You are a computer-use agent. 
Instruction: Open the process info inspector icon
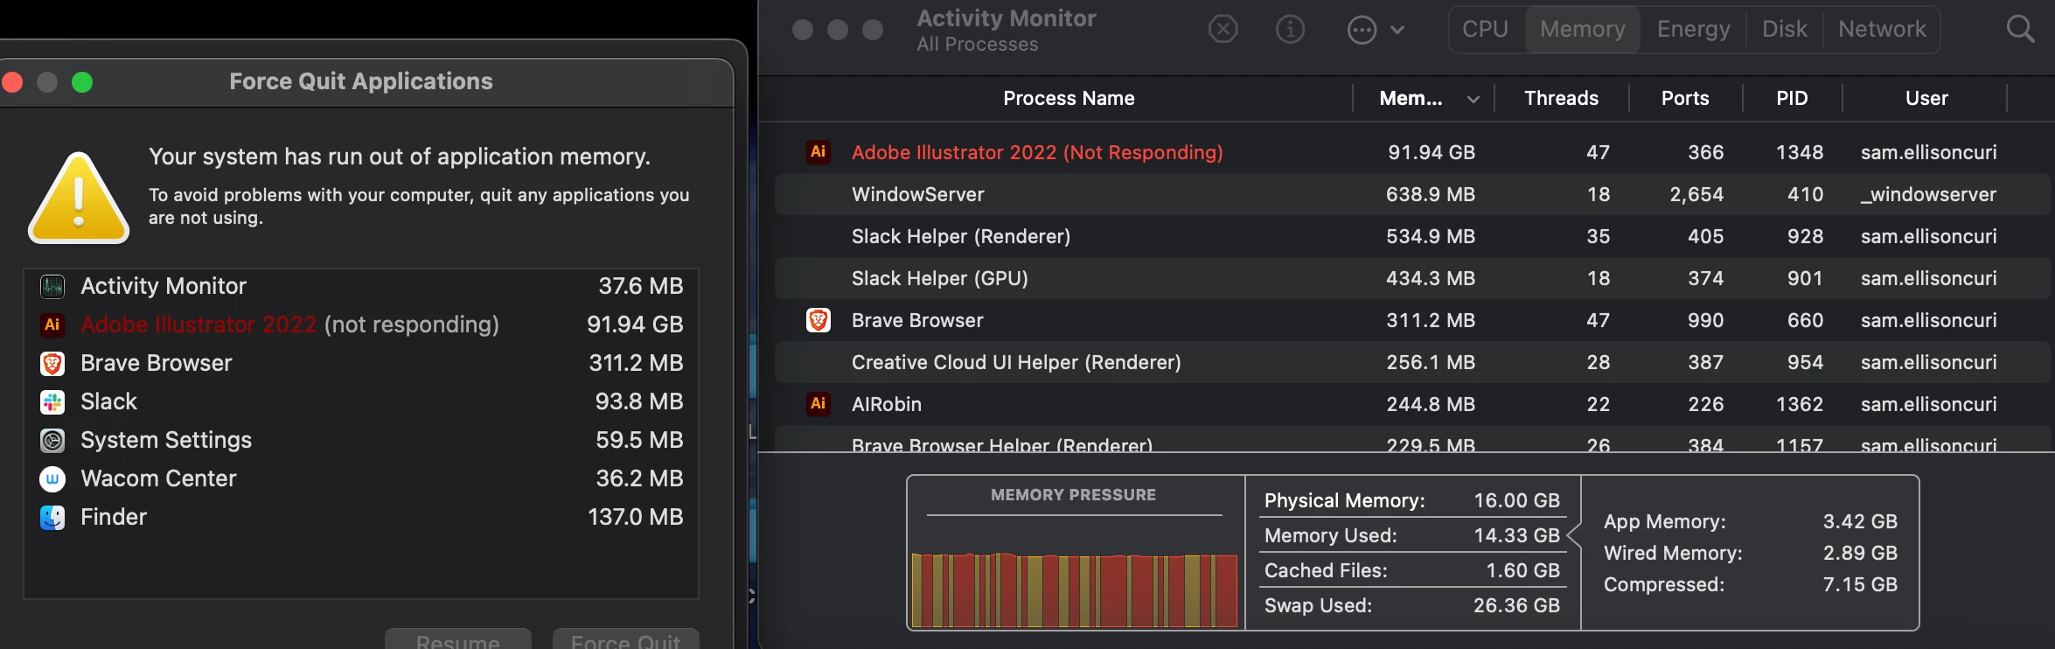[x=1290, y=30]
